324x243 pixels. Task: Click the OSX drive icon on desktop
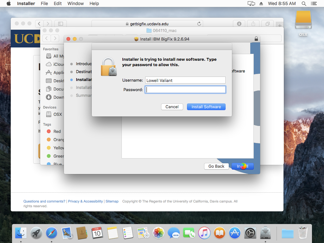click(x=303, y=20)
